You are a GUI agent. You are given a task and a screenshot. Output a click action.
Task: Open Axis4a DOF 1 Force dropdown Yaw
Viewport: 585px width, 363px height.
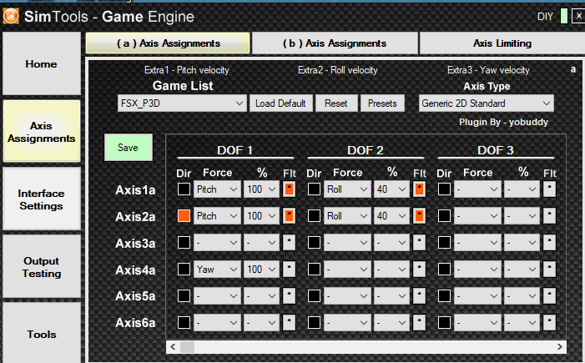click(x=217, y=269)
